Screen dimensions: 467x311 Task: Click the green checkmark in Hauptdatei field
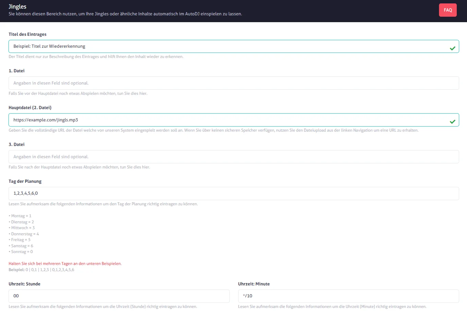coord(452,122)
